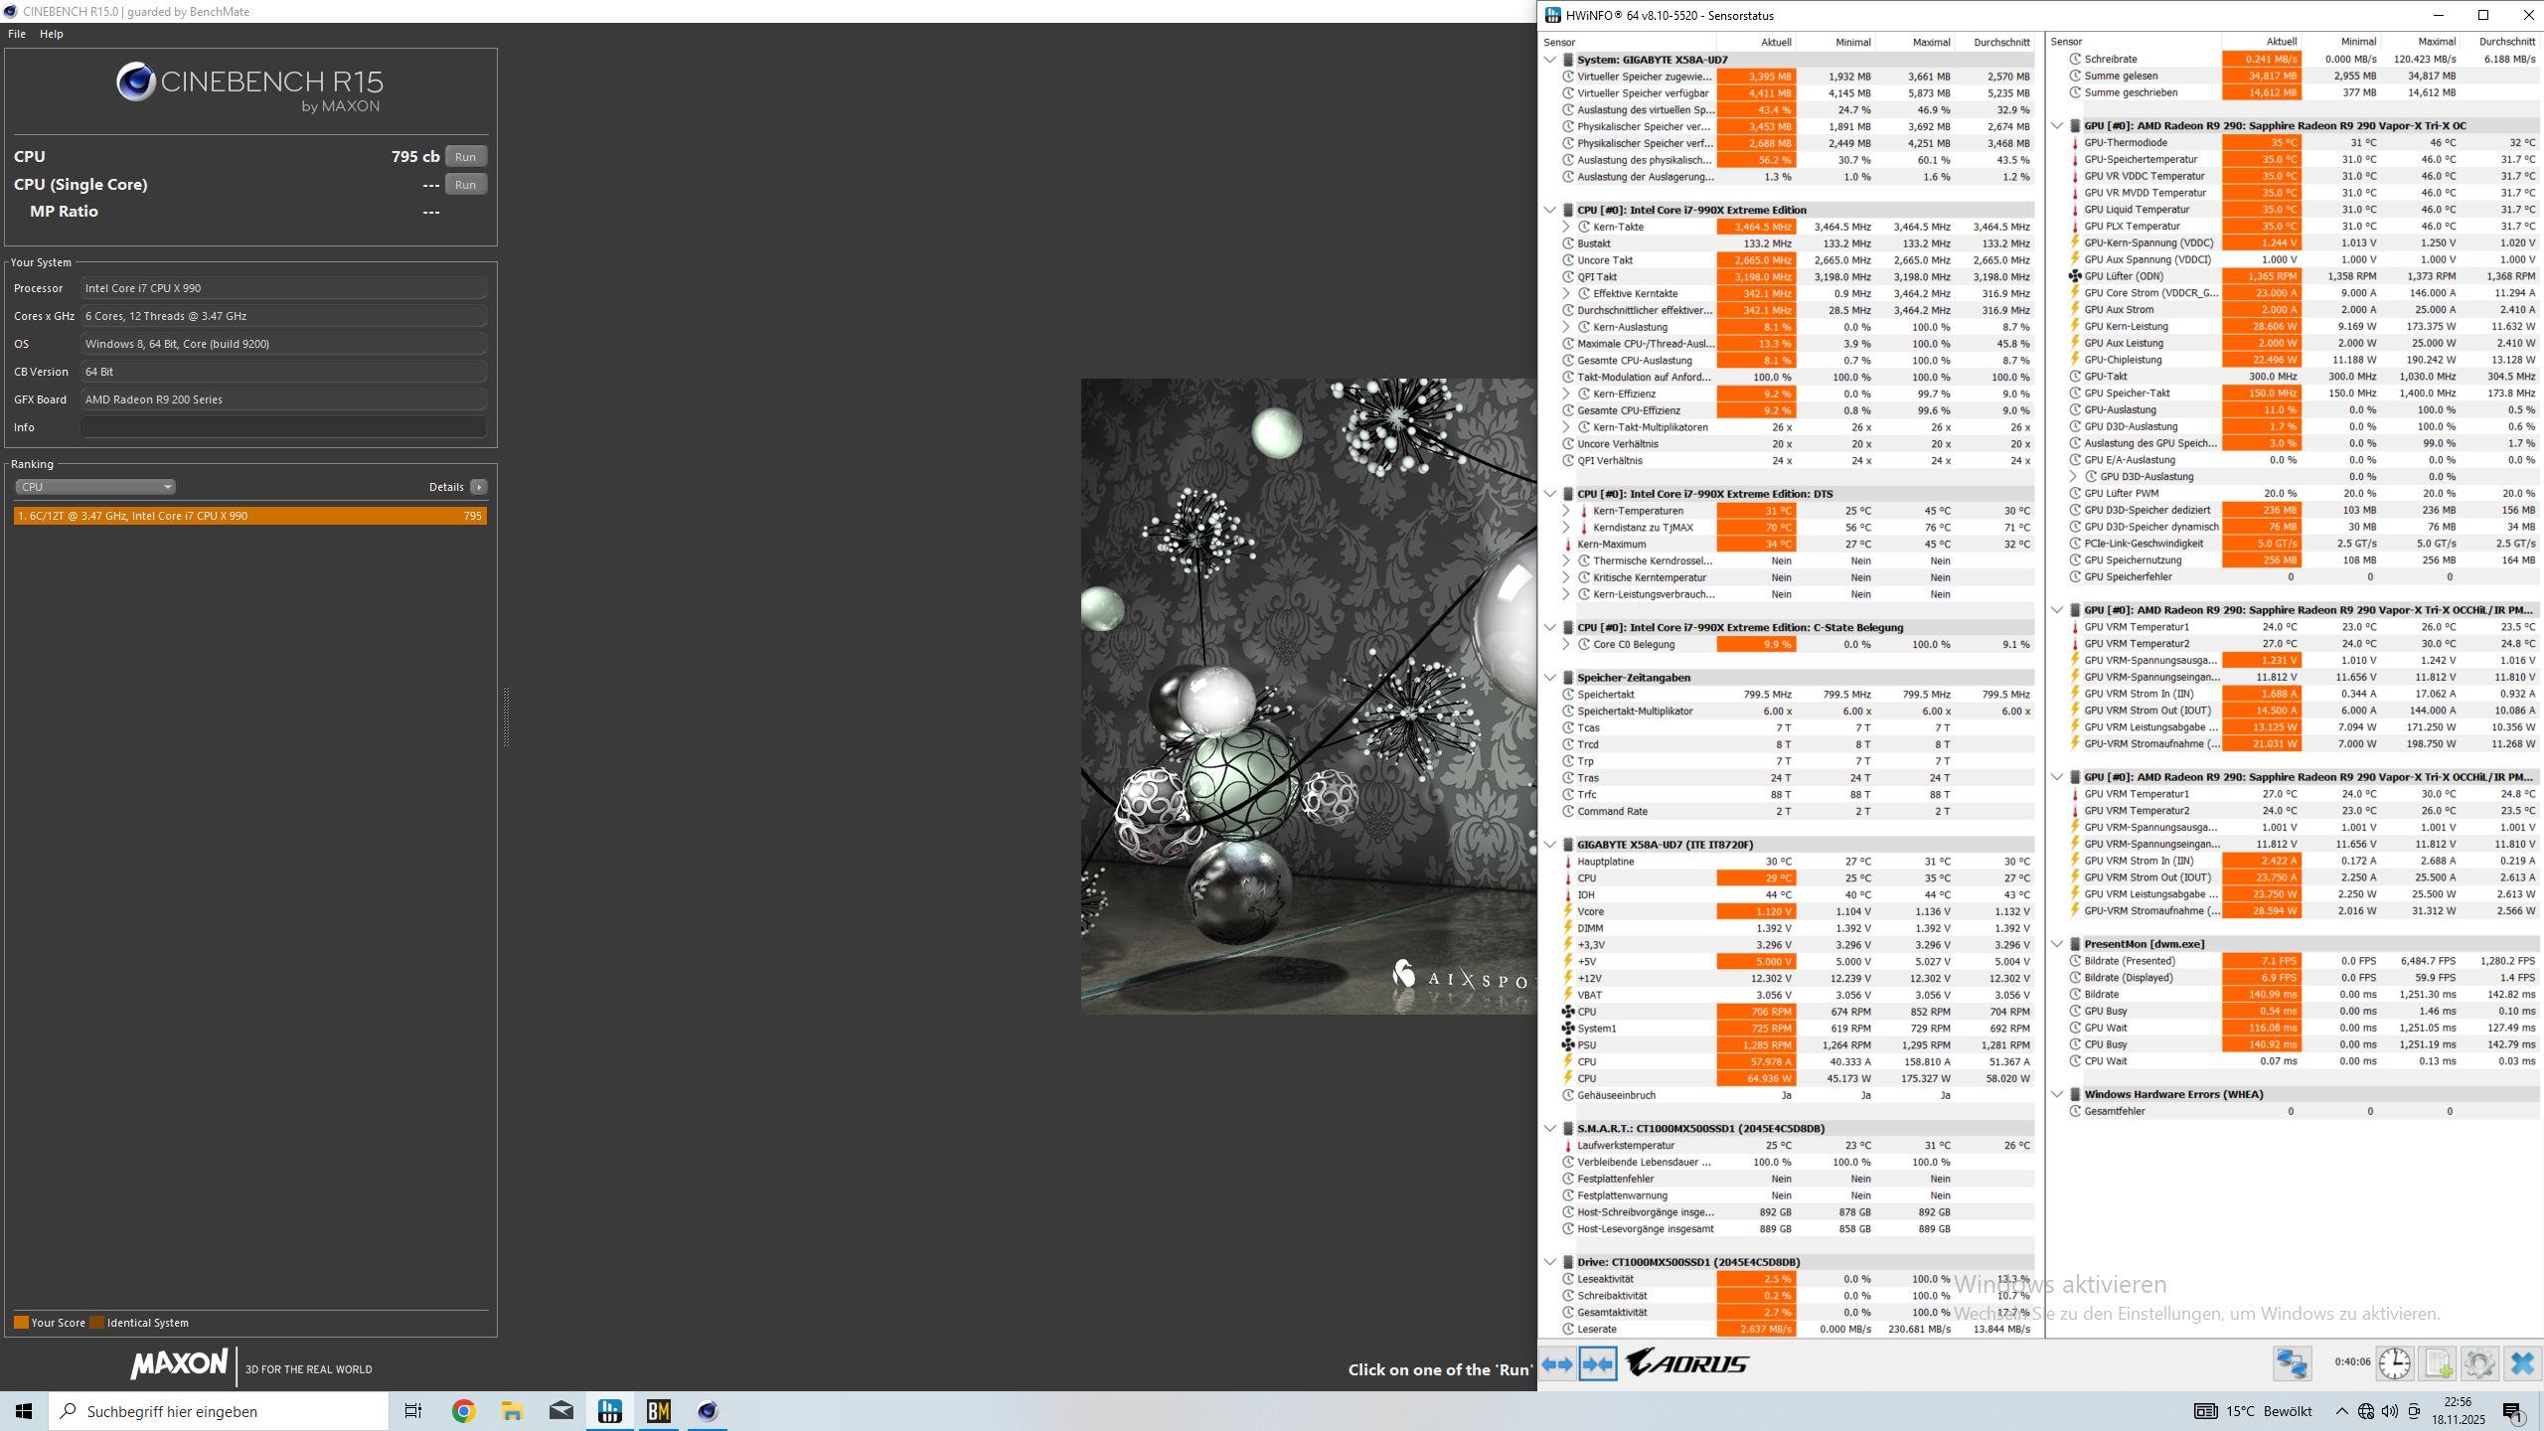Click the blue X close sensors icon

click(2522, 1363)
